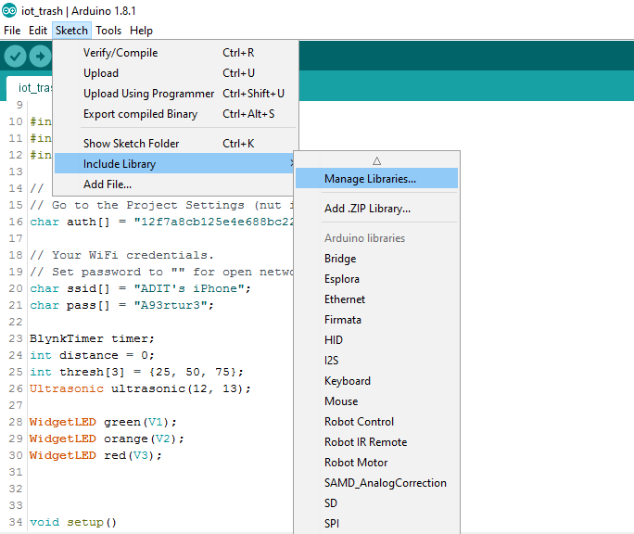Screen dimensions: 634x534
Task: Click the Upload arrow toolbar icon
Action: point(40,57)
